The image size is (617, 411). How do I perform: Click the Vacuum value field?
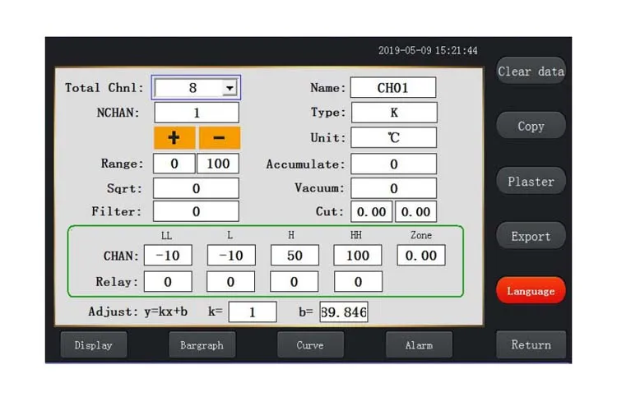(x=393, y=188)
